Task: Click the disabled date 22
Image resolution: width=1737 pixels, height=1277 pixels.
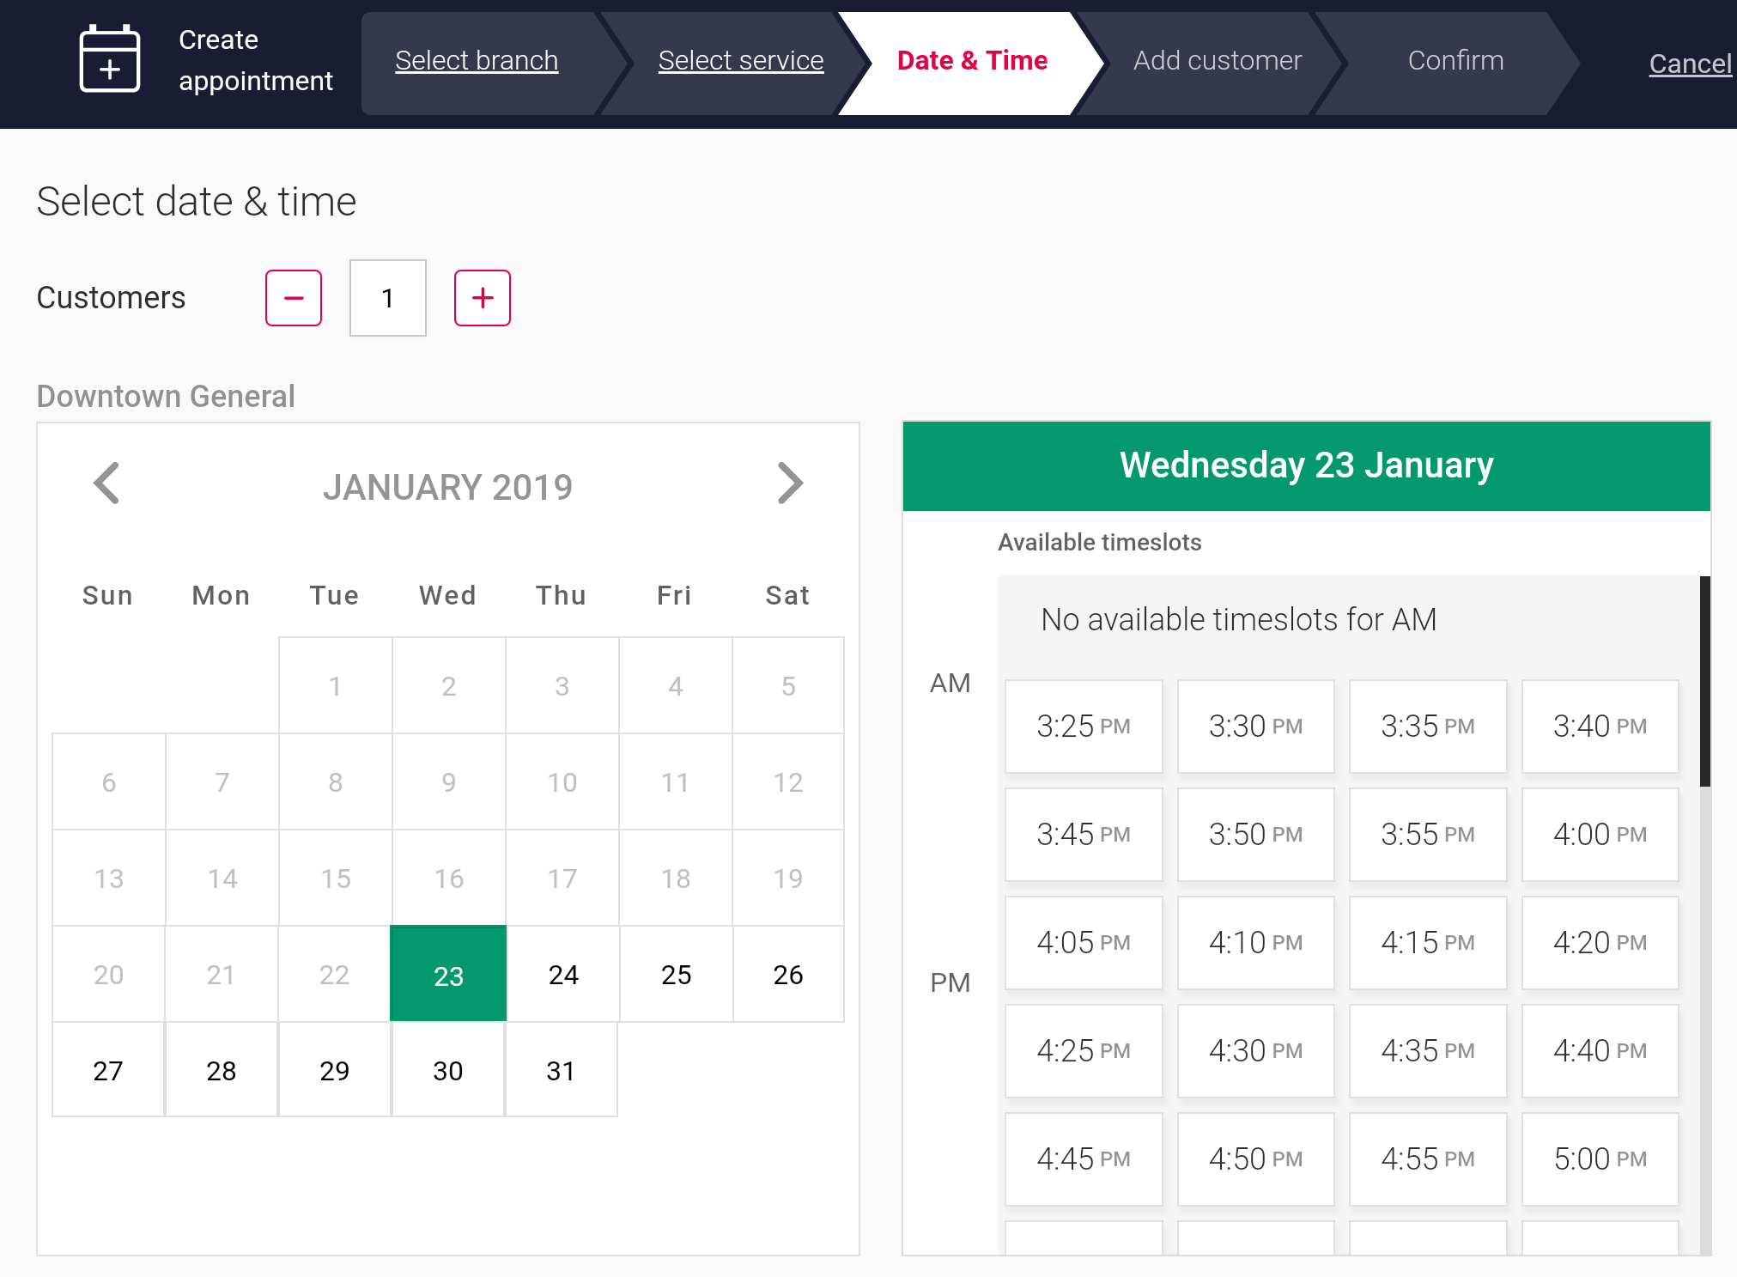Action: click(x=335, y=974)
